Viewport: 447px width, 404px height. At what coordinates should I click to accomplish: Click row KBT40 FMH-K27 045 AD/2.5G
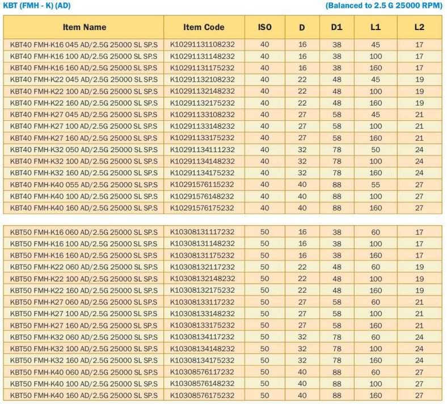coord(222,115)
